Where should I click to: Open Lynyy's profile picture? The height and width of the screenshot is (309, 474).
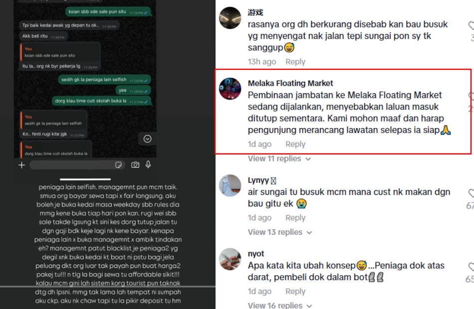[230, 185]
